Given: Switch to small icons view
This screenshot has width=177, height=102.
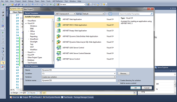Looking at the screenshot, I should pyautogui.click(x=107, y=14).
